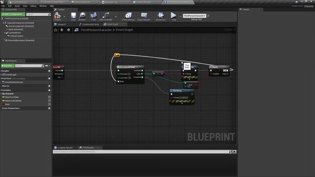Click the lock icon in Find Results bar
The width and height of the screenshot is (315, 177).
pos(234,152)
